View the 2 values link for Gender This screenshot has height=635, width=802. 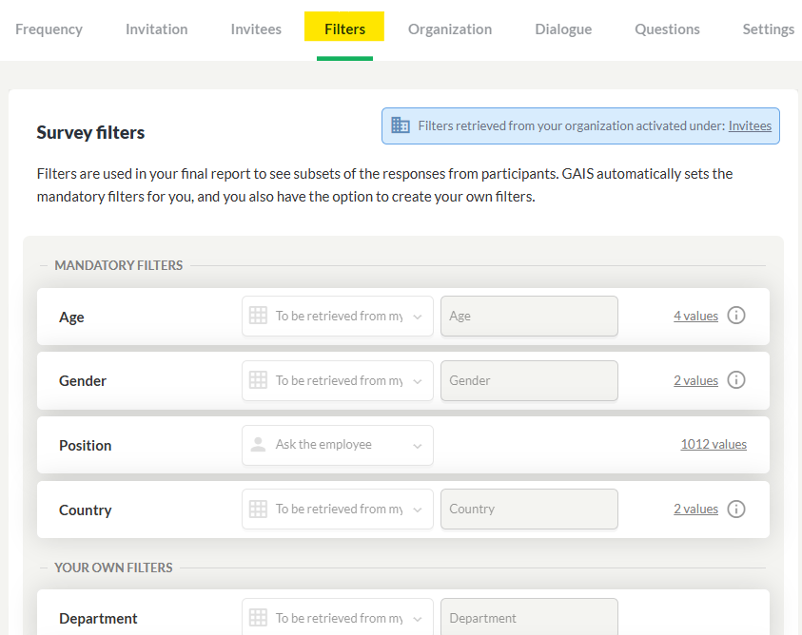coord(695,380)
